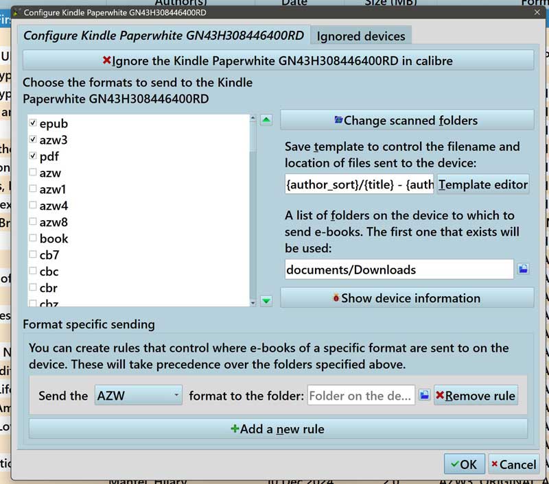Move selected format up with green arrow
This screenshot has height=484, width=549.
pos(266,121)
